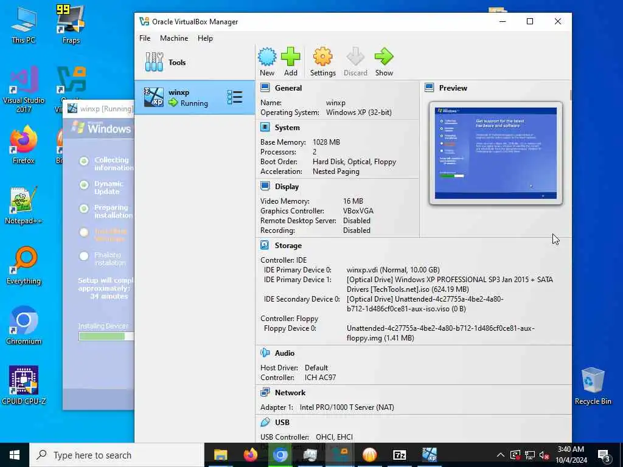
Task: Open Recycle Bin desktop icon
Action: coord(593,386)
